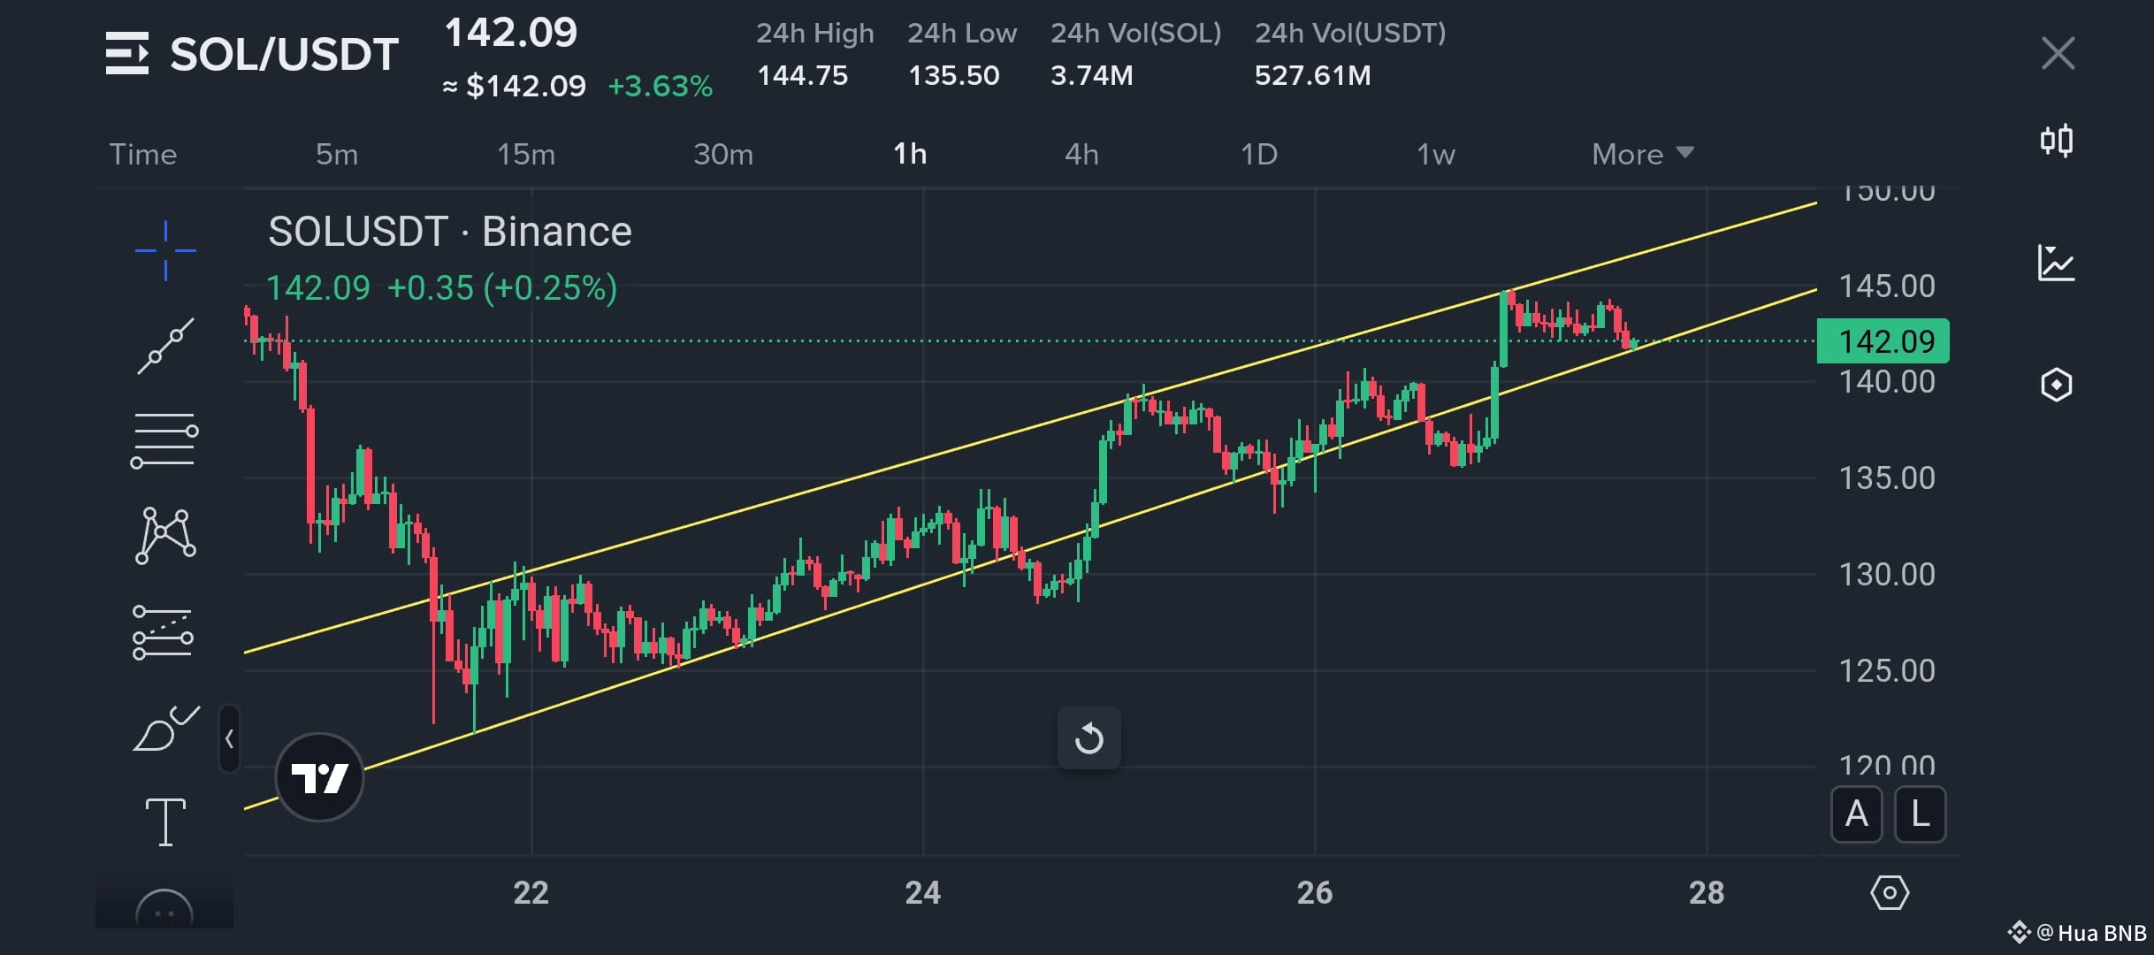
Task: Switch to the Time chart tab
Action: [x=143, y=154]
